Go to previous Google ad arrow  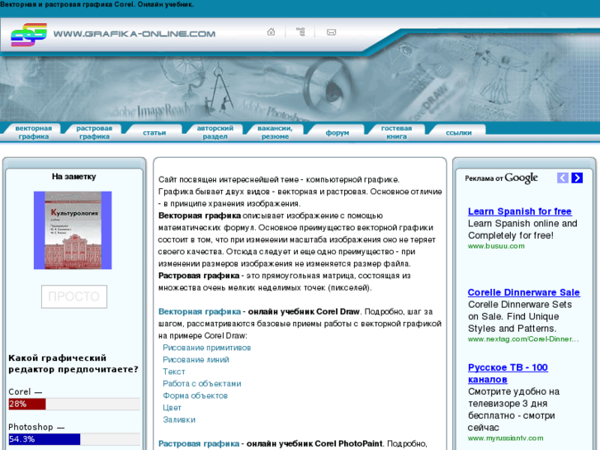coord(563,178)
